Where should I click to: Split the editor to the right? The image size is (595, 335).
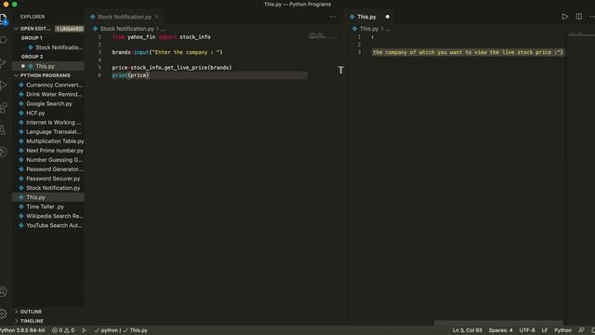578,17
